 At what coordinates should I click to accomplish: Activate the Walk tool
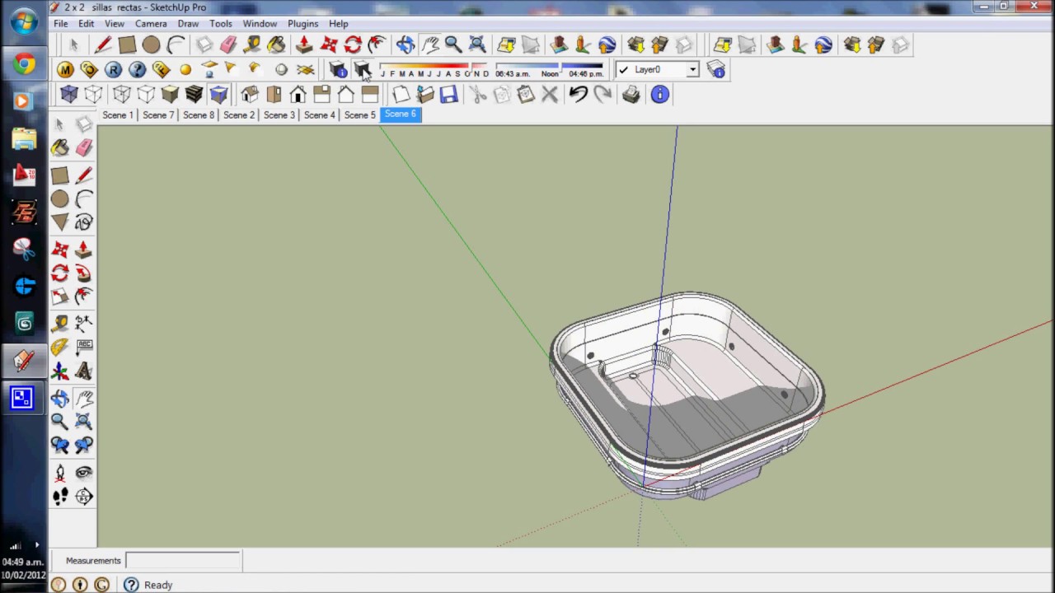60,495
